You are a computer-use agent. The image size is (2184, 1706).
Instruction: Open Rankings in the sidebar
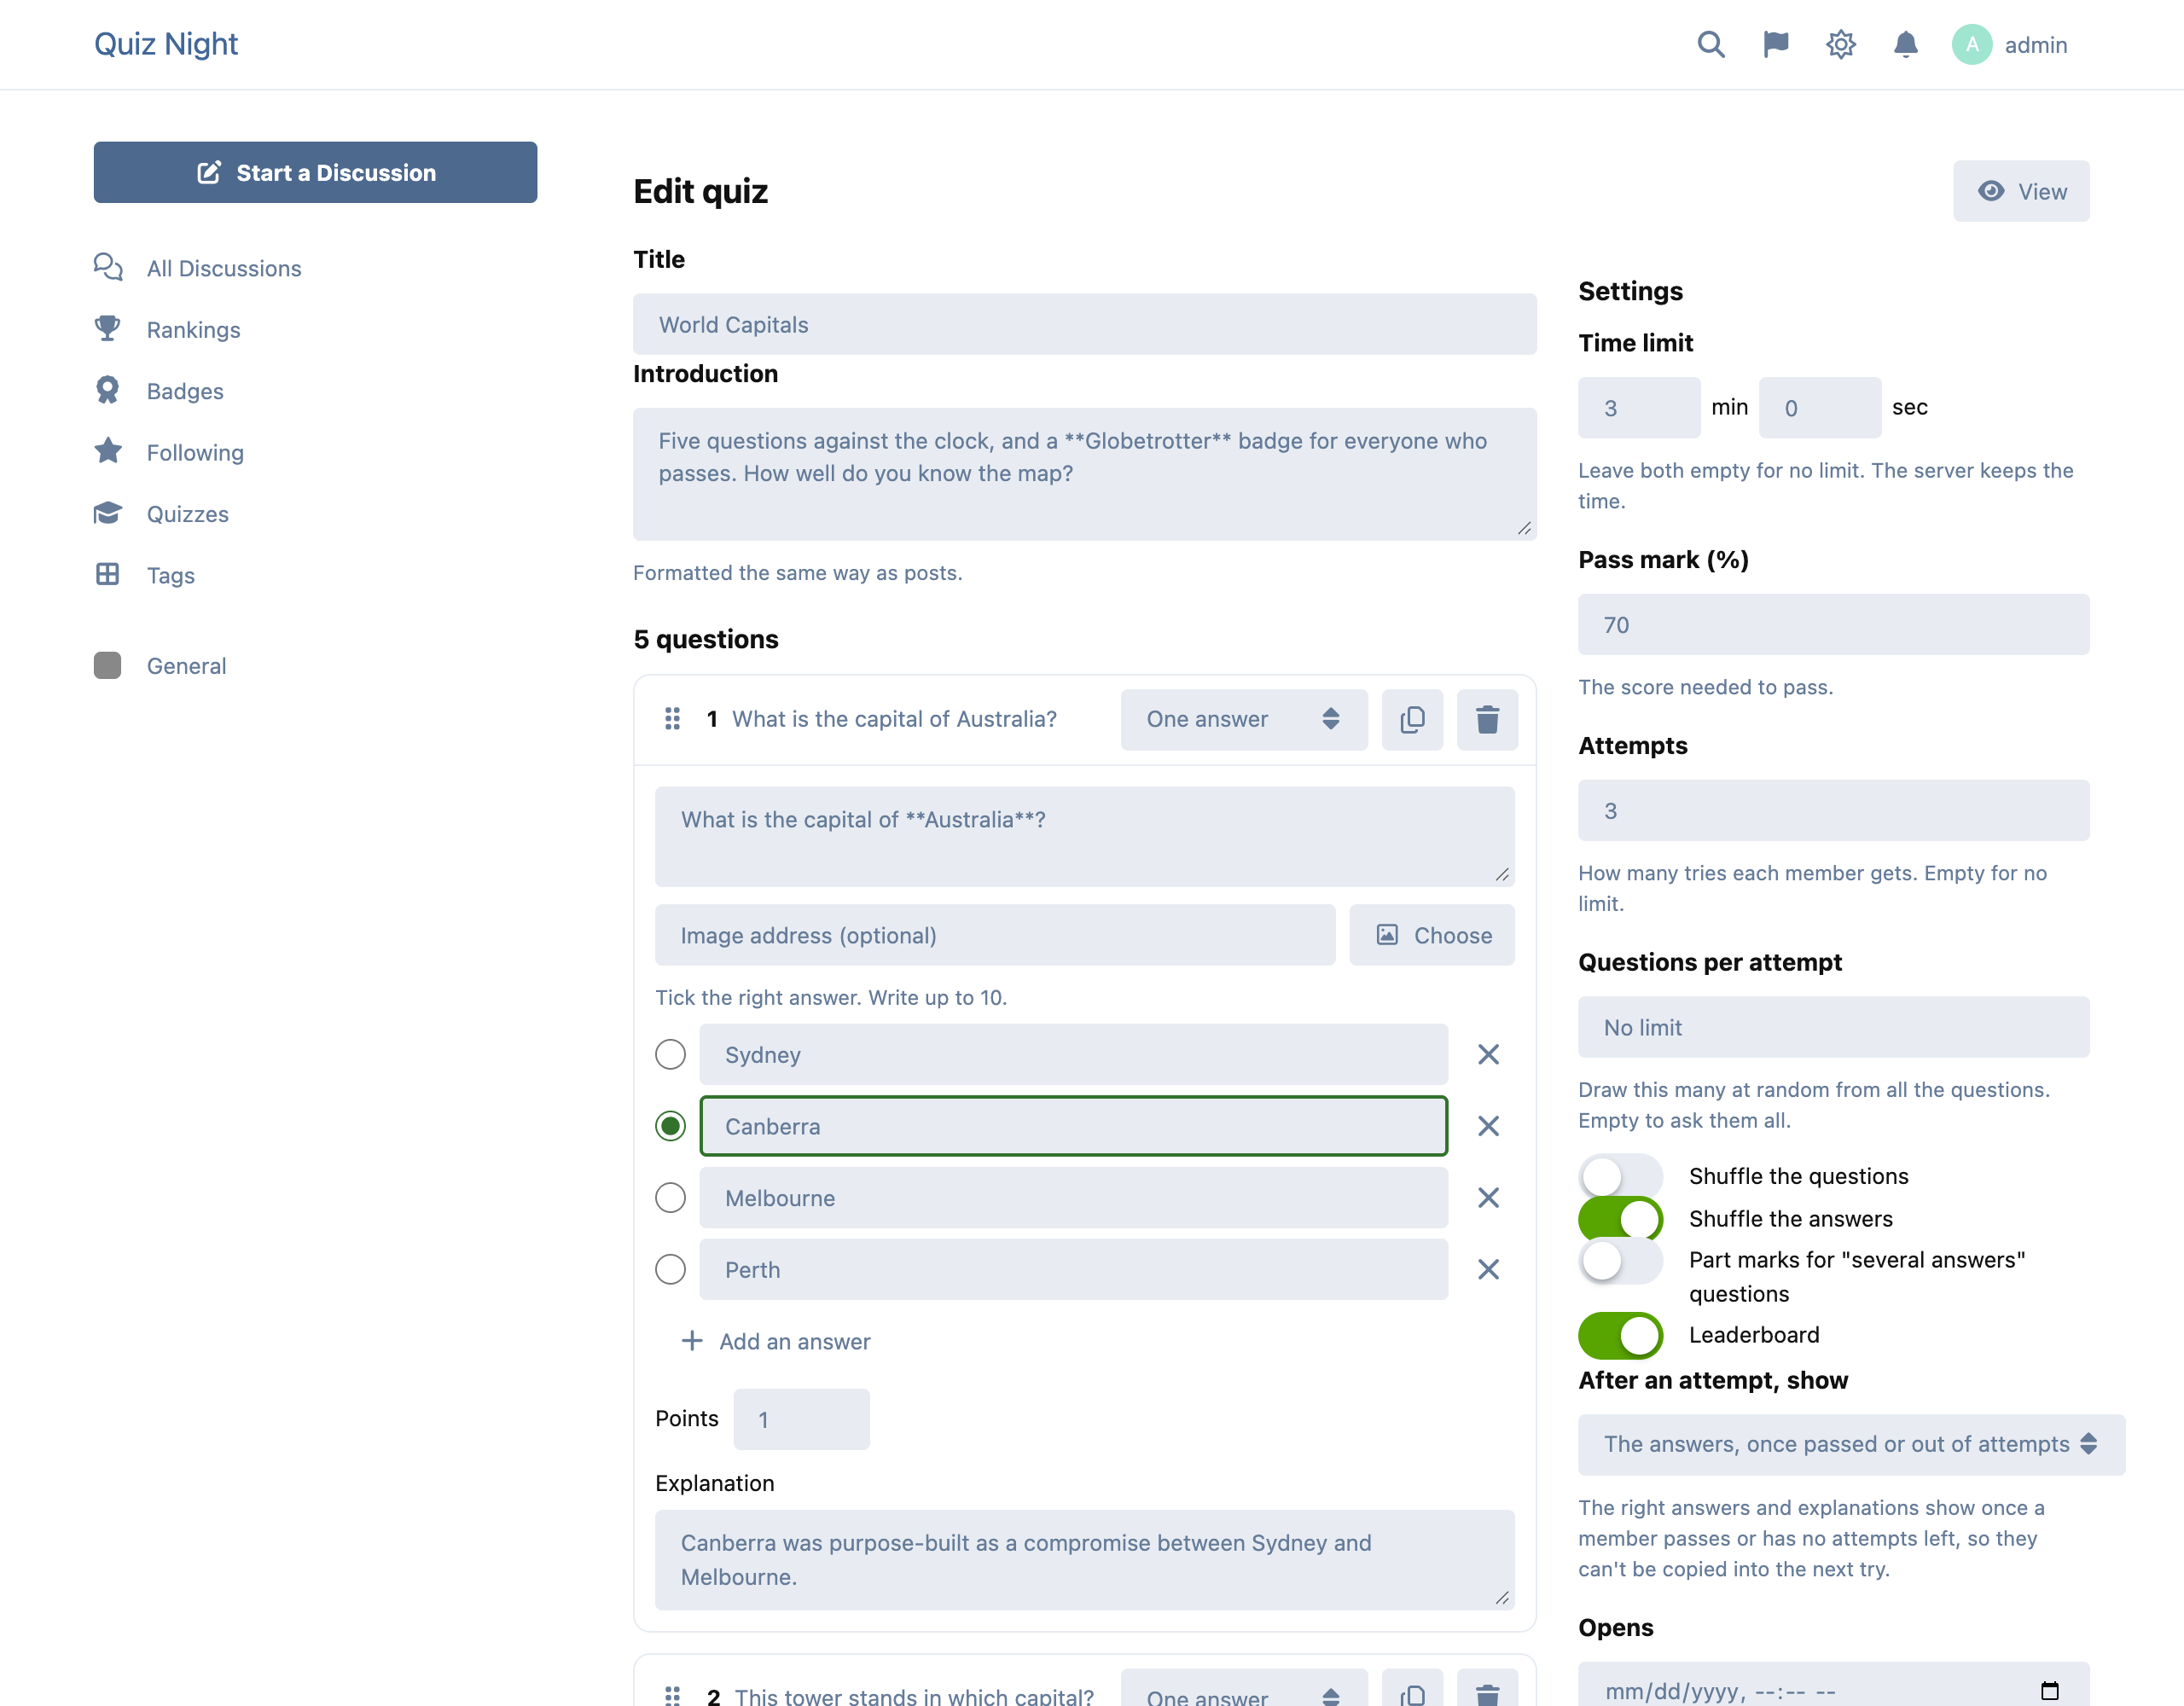193,330
